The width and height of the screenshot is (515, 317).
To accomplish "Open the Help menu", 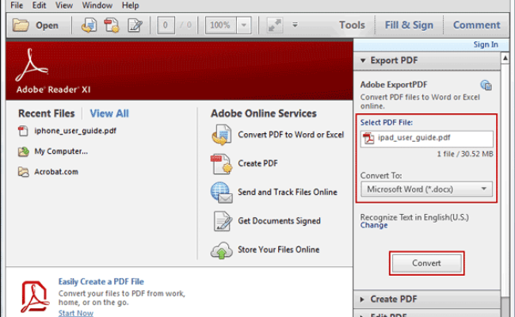I will 131,6.
